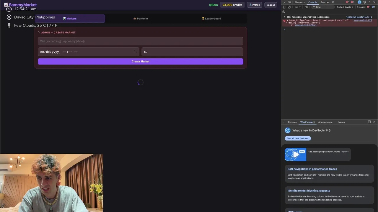Click the clock icon beside the time
Screen dimensions: 378x212
(x=9, y=9)
